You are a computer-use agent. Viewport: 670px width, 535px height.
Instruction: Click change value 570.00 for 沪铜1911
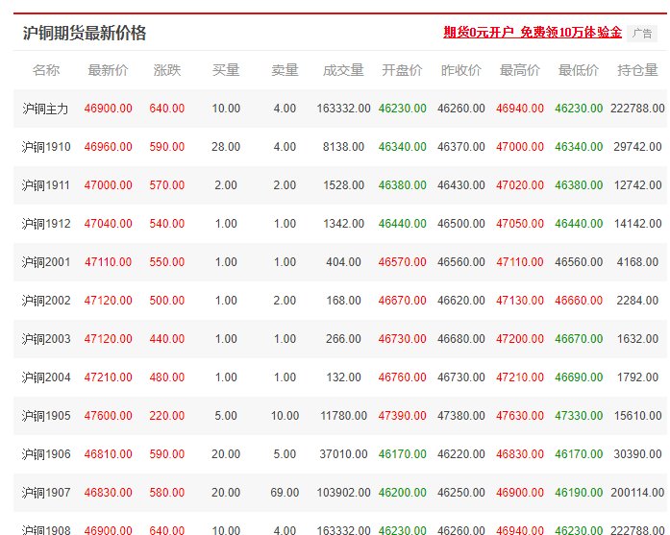167,185
